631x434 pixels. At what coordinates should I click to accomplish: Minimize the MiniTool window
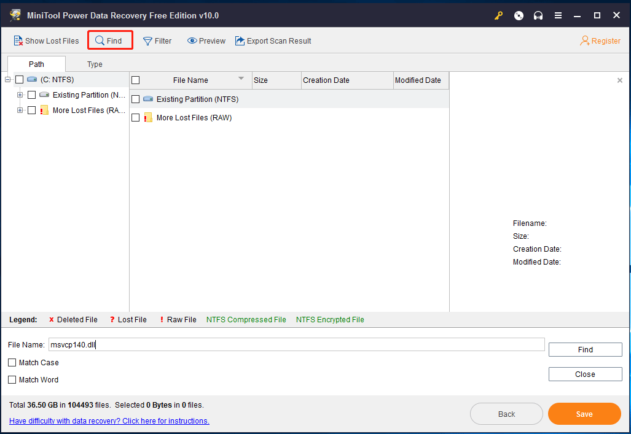click(x=577, y=16)
